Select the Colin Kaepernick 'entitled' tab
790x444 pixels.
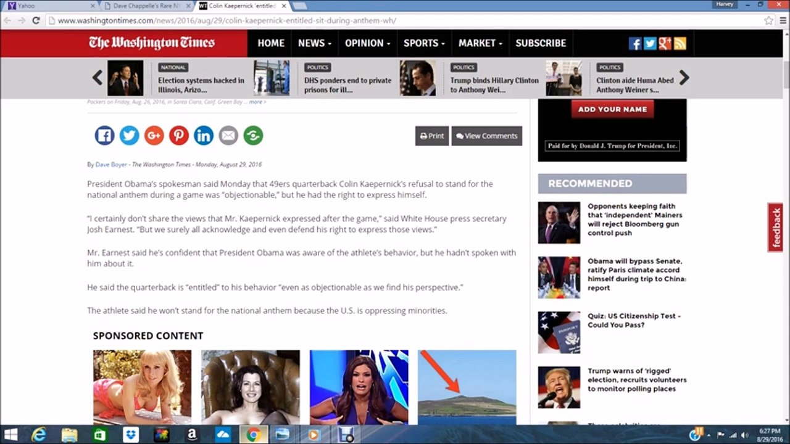coord(241,6)
